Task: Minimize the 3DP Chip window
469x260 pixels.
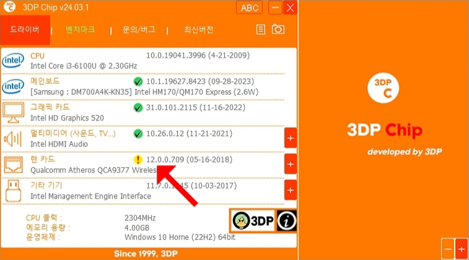Action: coord(275,7)
